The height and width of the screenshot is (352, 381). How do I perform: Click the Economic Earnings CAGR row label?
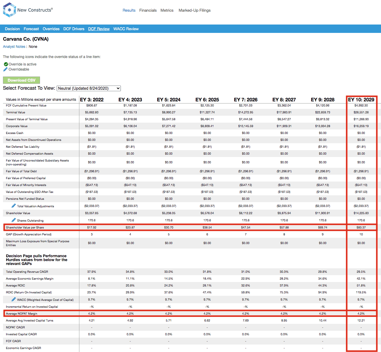24,348
